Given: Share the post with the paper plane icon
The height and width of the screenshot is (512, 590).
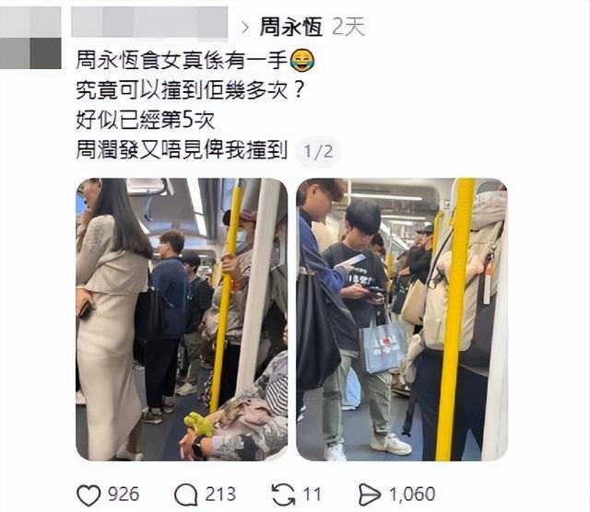Looking at the screenshot, I should (x=369, y=495).
